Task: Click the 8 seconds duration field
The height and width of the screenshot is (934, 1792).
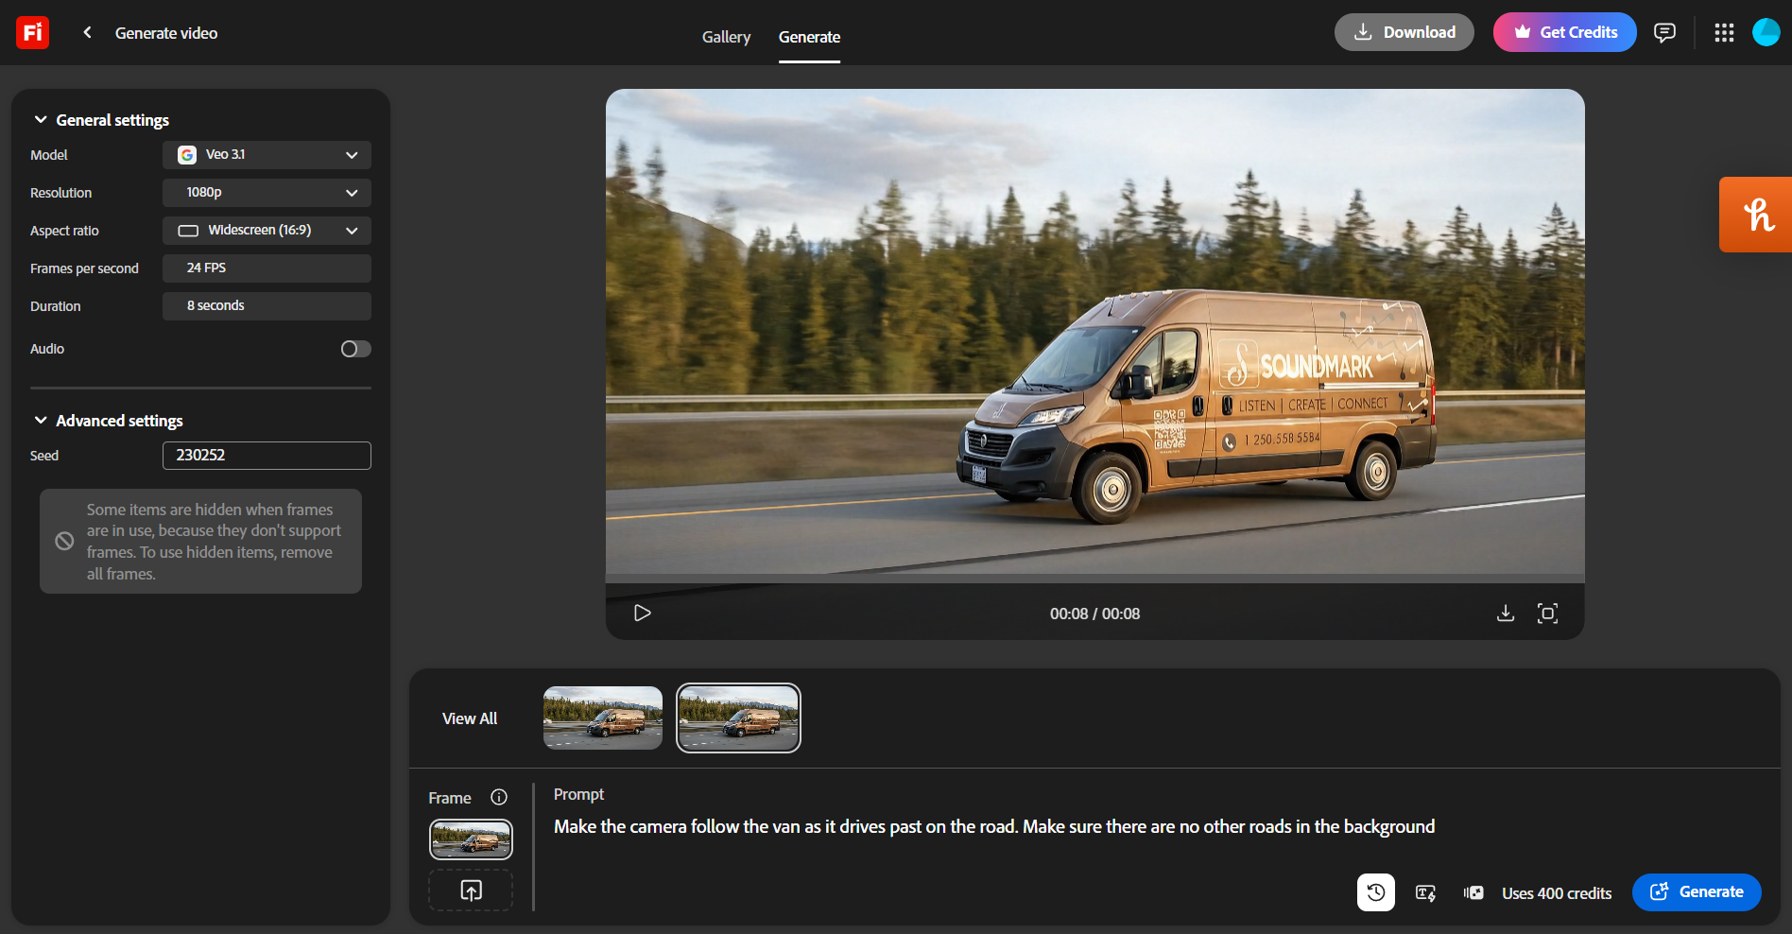Action: click(267, 306)
